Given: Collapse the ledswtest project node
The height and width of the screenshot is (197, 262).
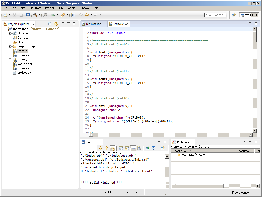Looking at the screenshot, I should click(x=5, y=29).
